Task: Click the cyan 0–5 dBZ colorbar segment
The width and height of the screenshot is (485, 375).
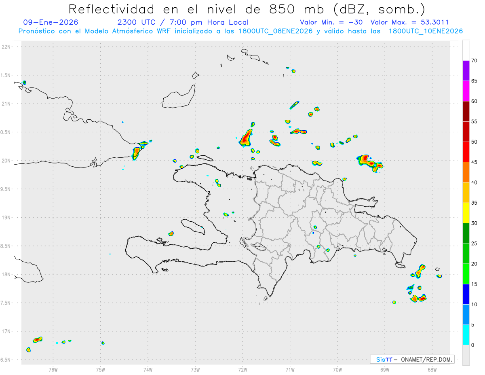Action: tap(466, 335)
